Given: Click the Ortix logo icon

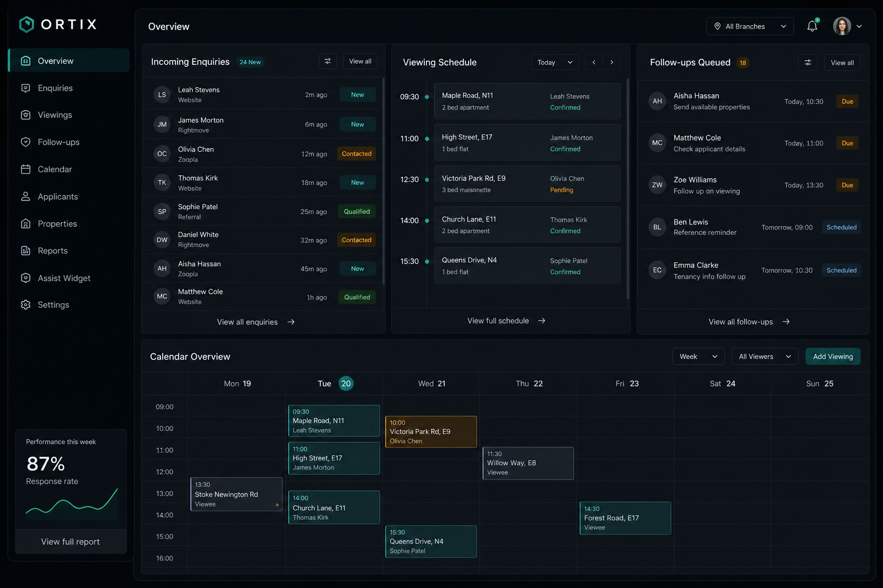Looking at the screenshot, I should (x=26, y=24).
